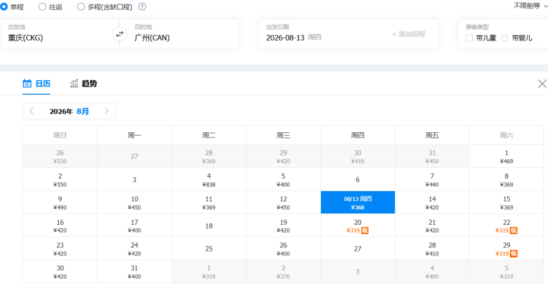Select August 7 priced ¥440
The height and width of the screenshot is (292, 548).
[x=432, y=180]
